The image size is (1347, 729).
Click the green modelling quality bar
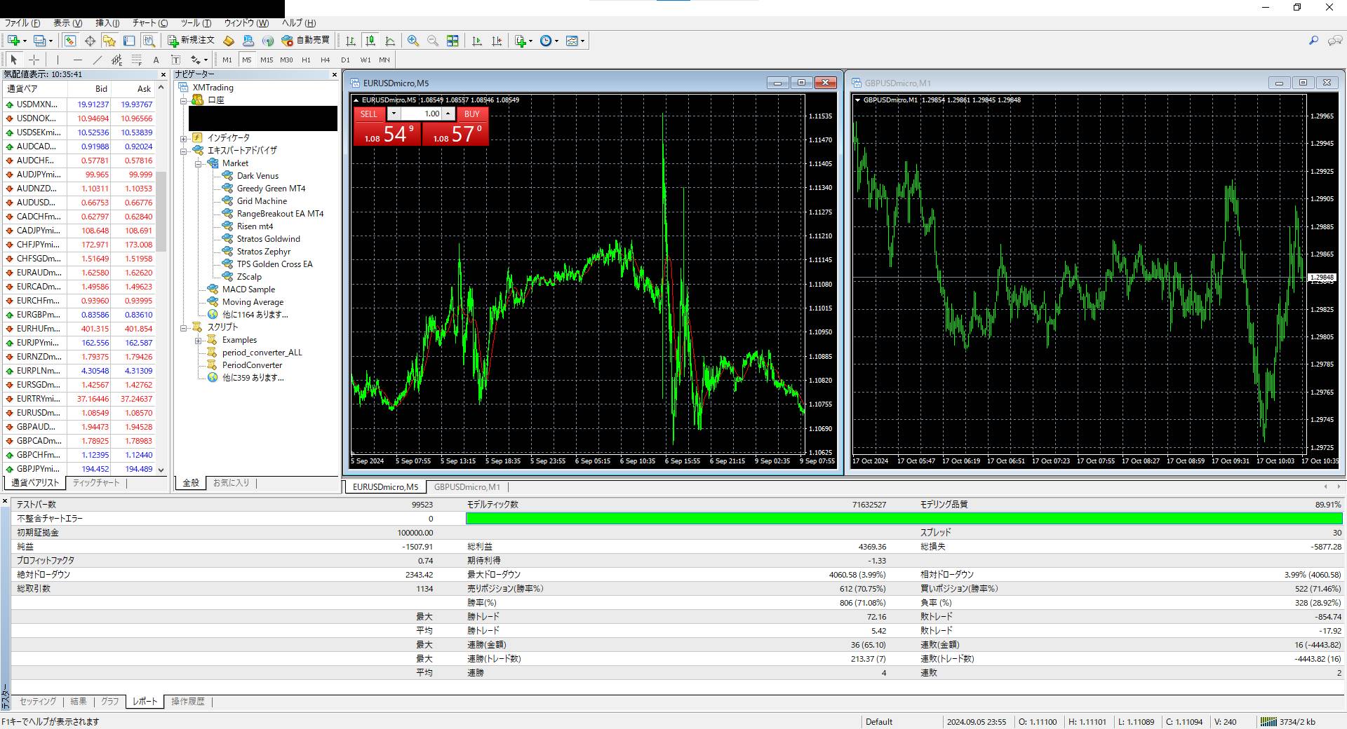point(904,519)
